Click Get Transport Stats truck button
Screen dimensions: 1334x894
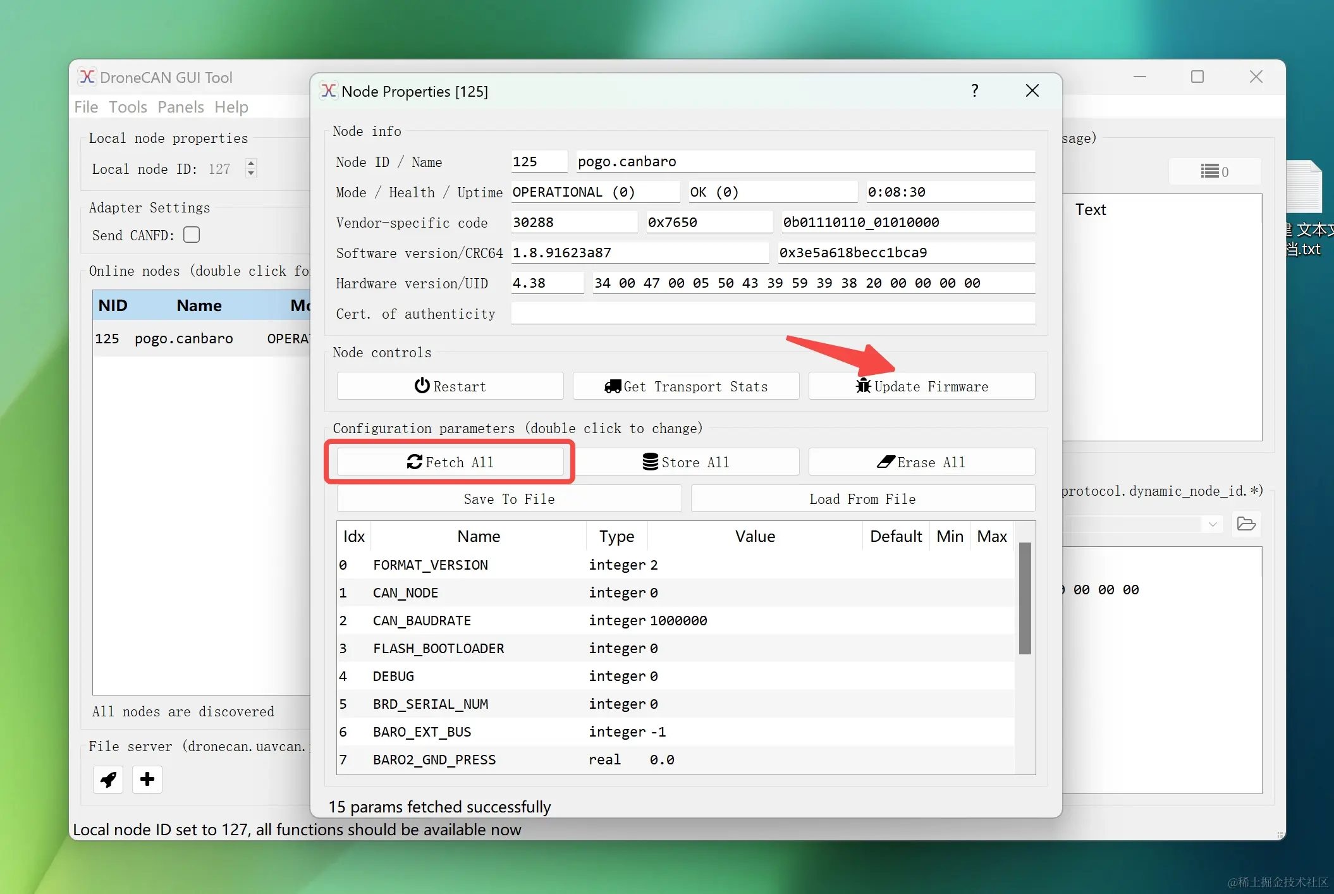point(685,386)
